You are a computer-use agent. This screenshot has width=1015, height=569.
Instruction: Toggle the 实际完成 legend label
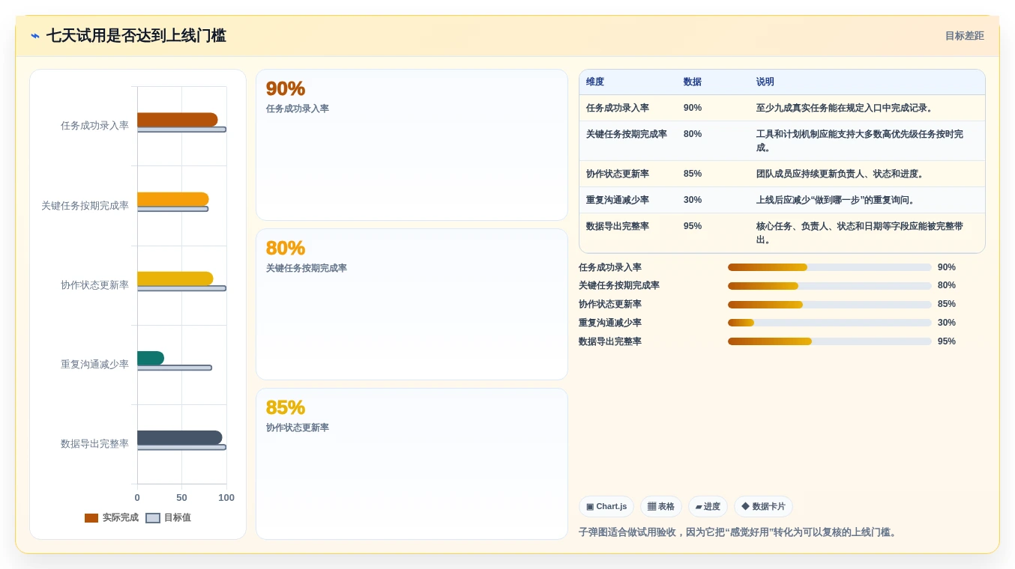(121, 518)
